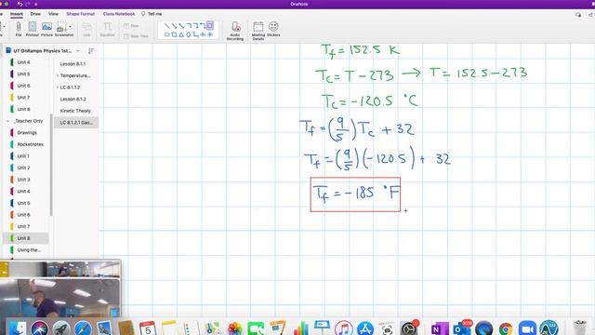Viewport: 595px width, 335px height.
Task: Switch to the View tab
Action: 53,14
